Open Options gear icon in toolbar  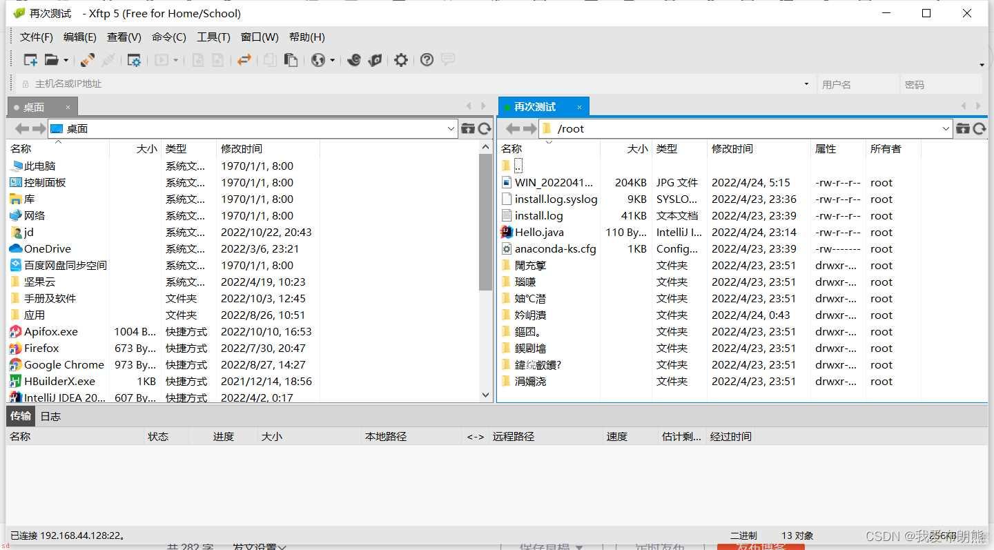pyautogui.click(x=401, y=60)
